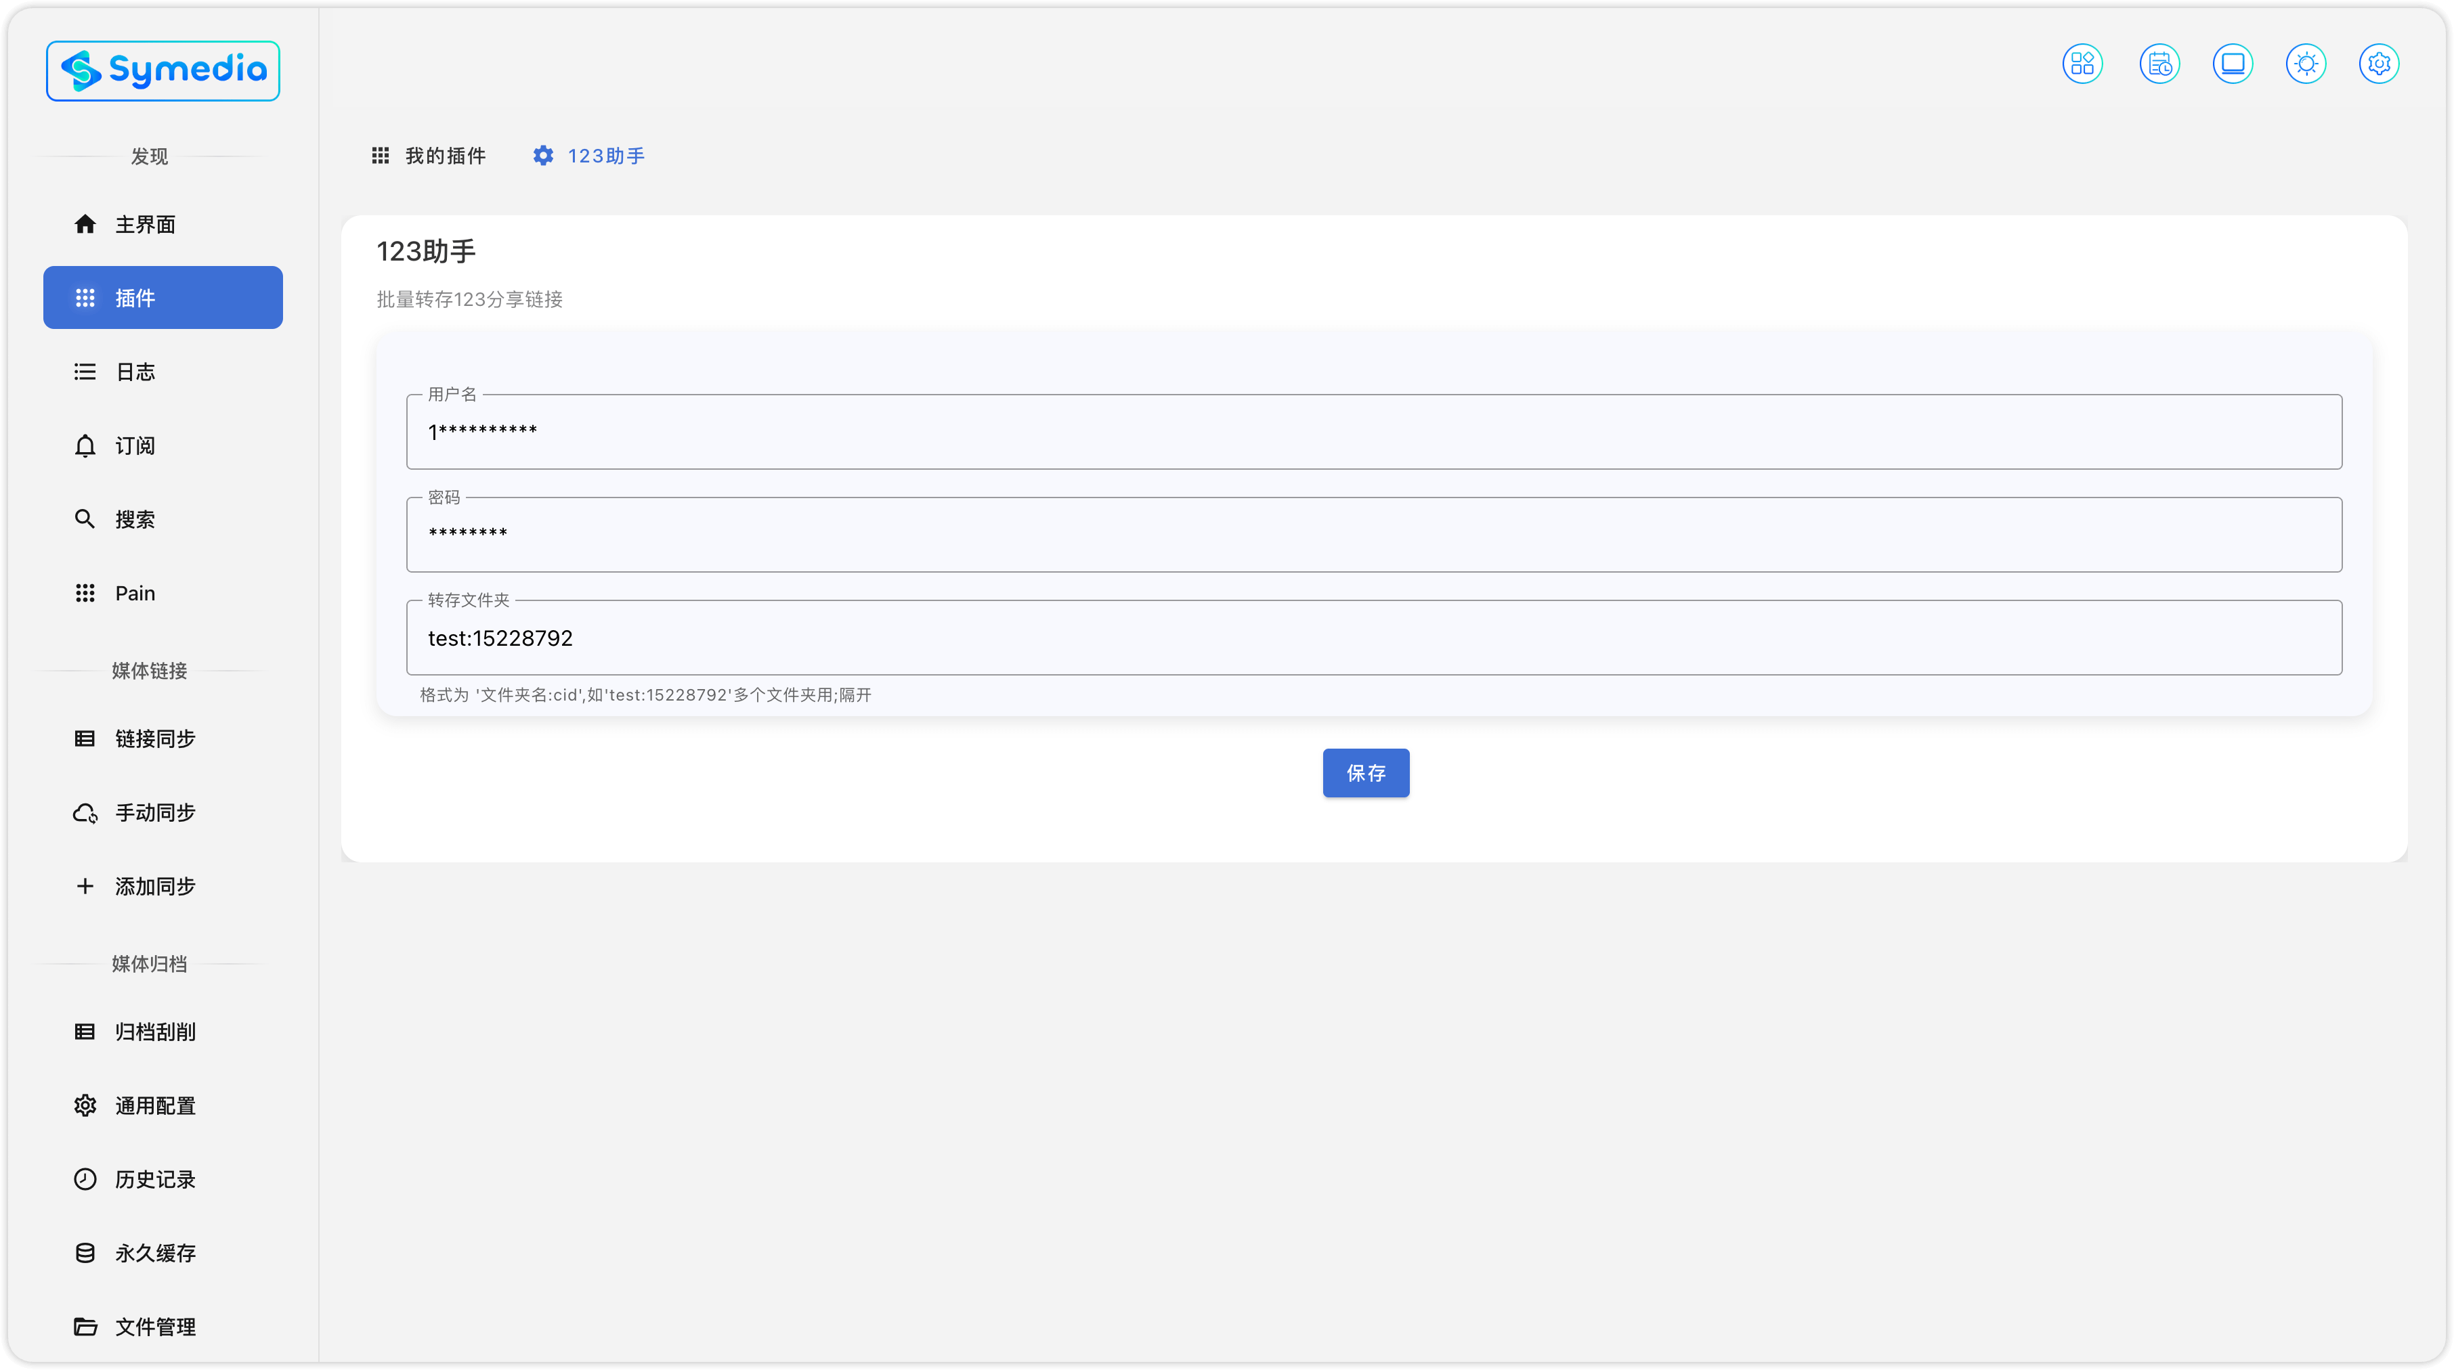Open the scheduled tasks calendar icon
2454x1370 pixels.
pyautogui.click(x=2159, y=64)
